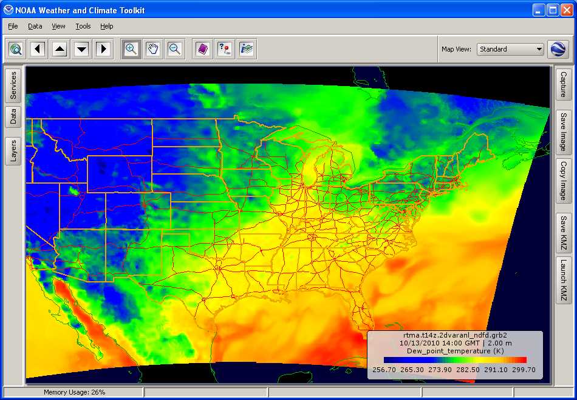Click the purple book icon
The width and height of the screenshot is (577, 400).
tap(203, 49)
